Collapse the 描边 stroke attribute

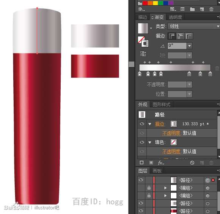(150, 124)
